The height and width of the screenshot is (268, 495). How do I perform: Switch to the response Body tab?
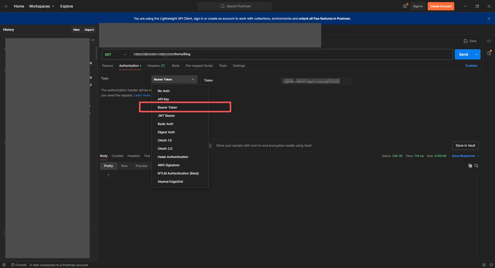point(104,156)
